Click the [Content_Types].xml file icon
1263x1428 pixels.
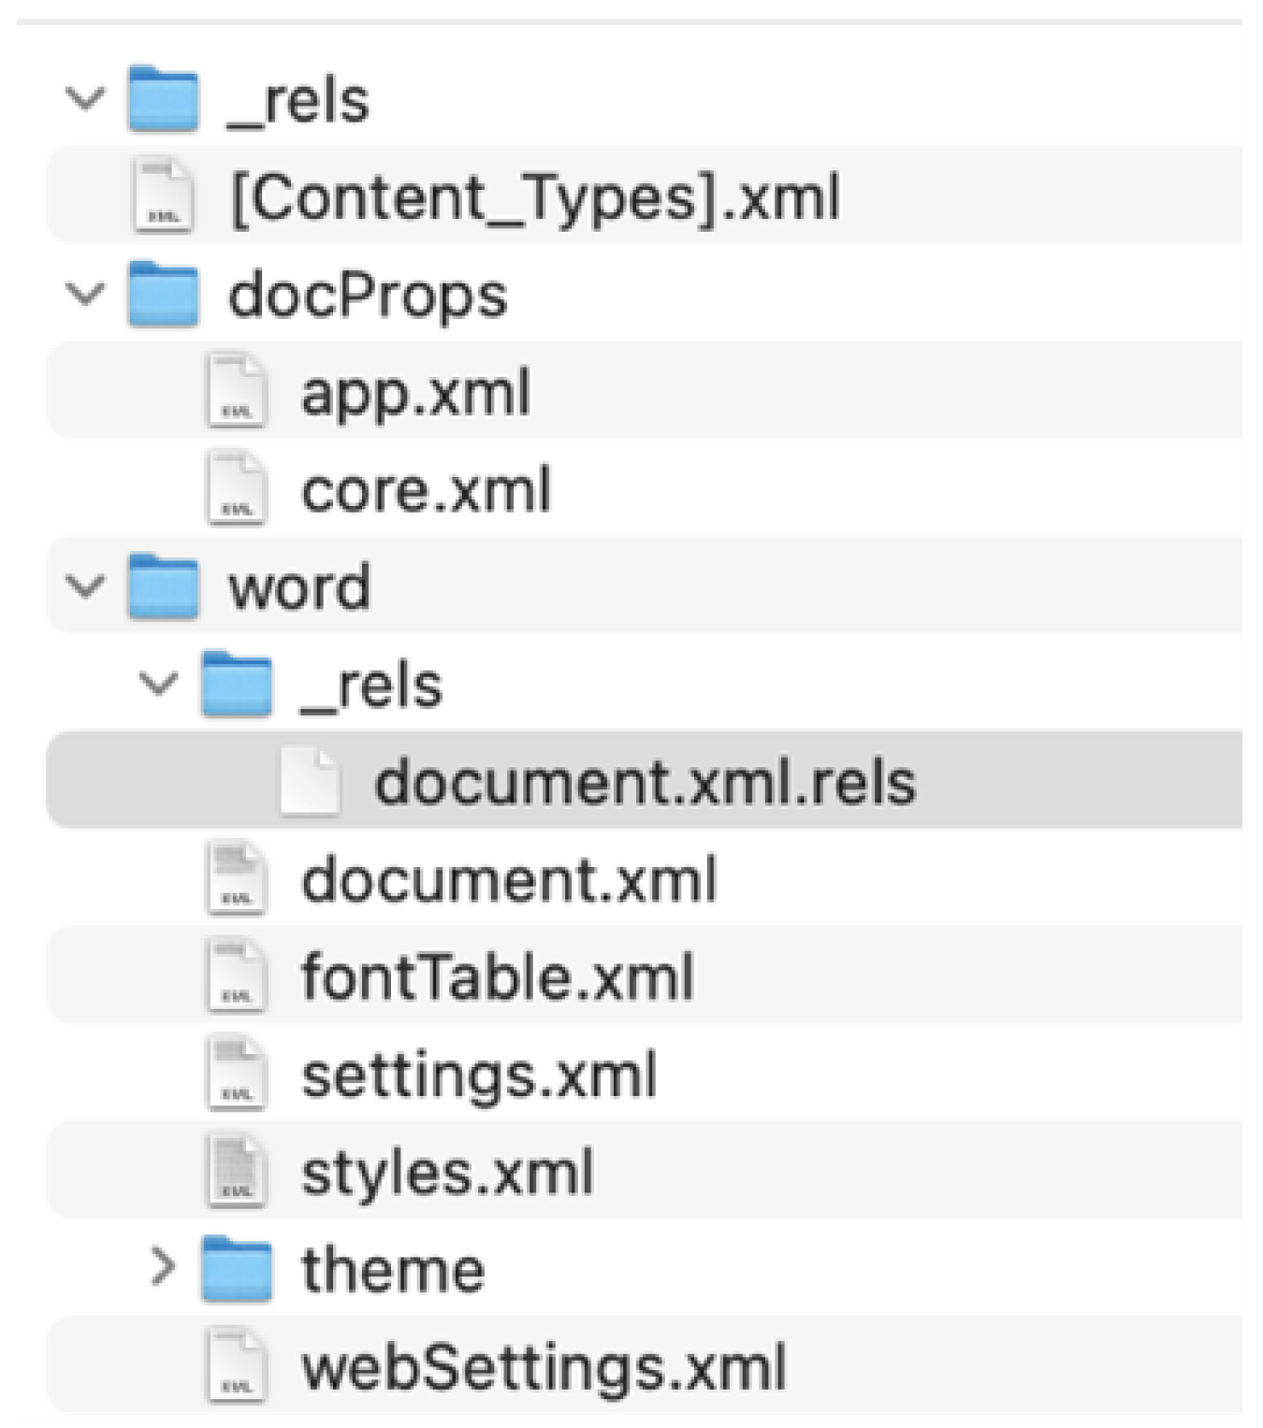pos(164,196)
